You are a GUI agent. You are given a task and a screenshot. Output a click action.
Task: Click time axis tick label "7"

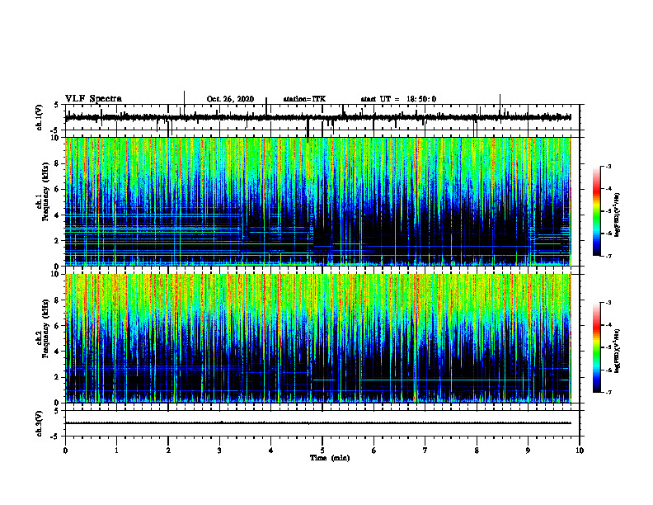click(425, 451)
